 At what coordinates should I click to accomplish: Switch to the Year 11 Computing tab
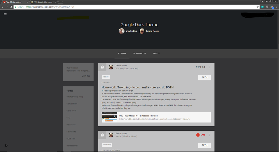(15, 2)
